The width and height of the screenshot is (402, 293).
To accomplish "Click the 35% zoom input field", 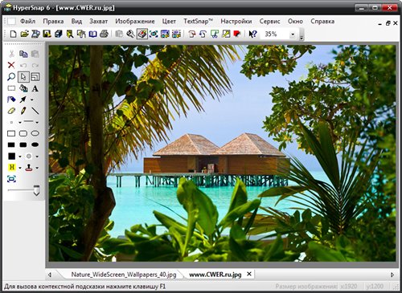I will click(275, 35).
